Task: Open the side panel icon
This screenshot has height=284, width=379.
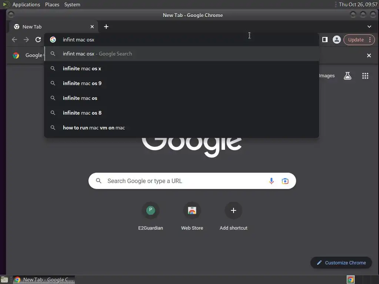Action: click(325, 40)
